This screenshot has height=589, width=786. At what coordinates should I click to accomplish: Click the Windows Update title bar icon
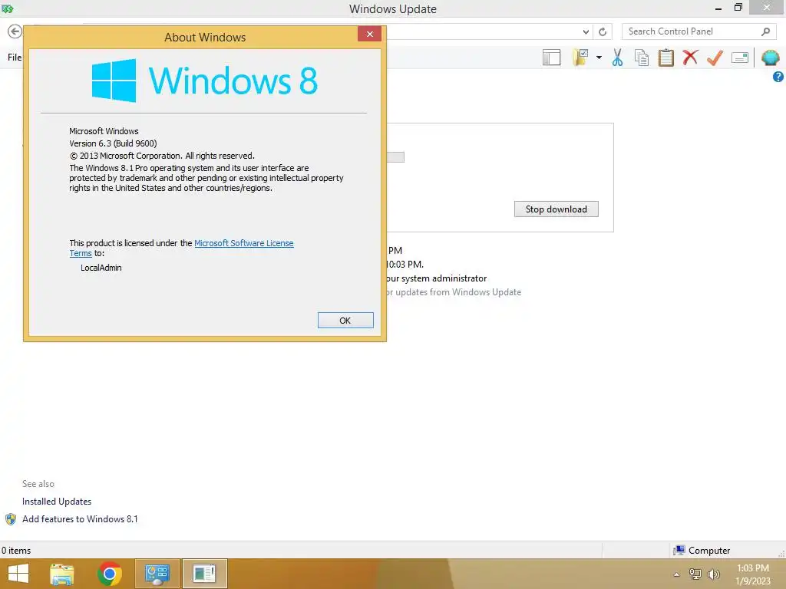(x=8, y=8)
